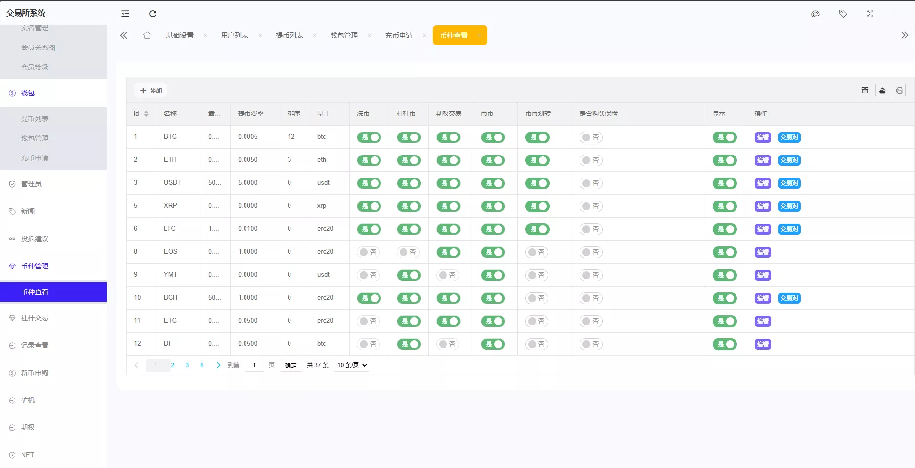Collapse the 钱包 sidebar section
This screenshot has height=468, width=915.
tap(28, 93)
